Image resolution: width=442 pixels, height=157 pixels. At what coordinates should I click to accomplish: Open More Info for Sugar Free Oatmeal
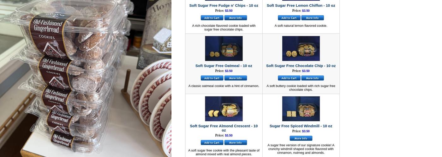[x=236, y=78]
